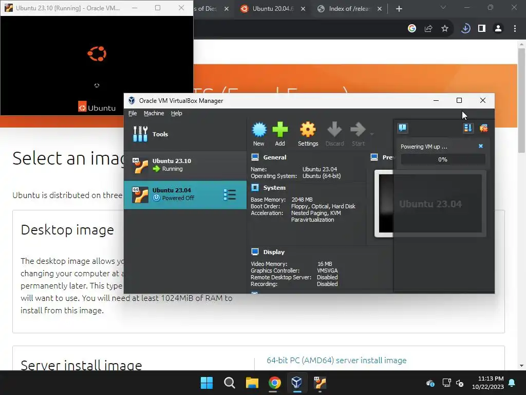Screen dimensions: 526x395
Task: Open the 64-bit PC (AMD64) server install image link
Action: (x=336, y=361)
